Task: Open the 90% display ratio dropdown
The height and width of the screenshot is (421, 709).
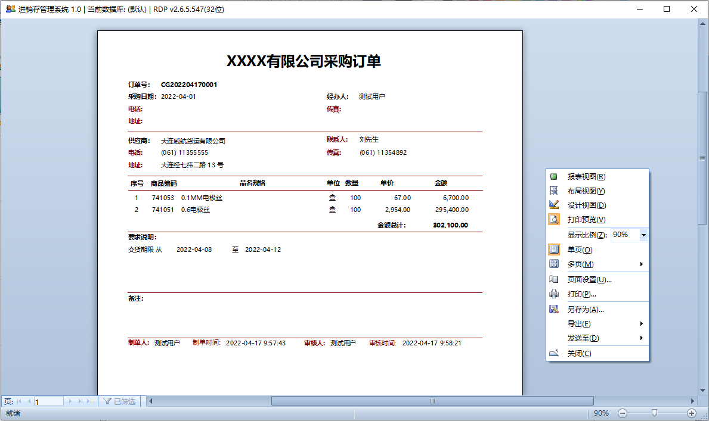Action: (643, 235)
